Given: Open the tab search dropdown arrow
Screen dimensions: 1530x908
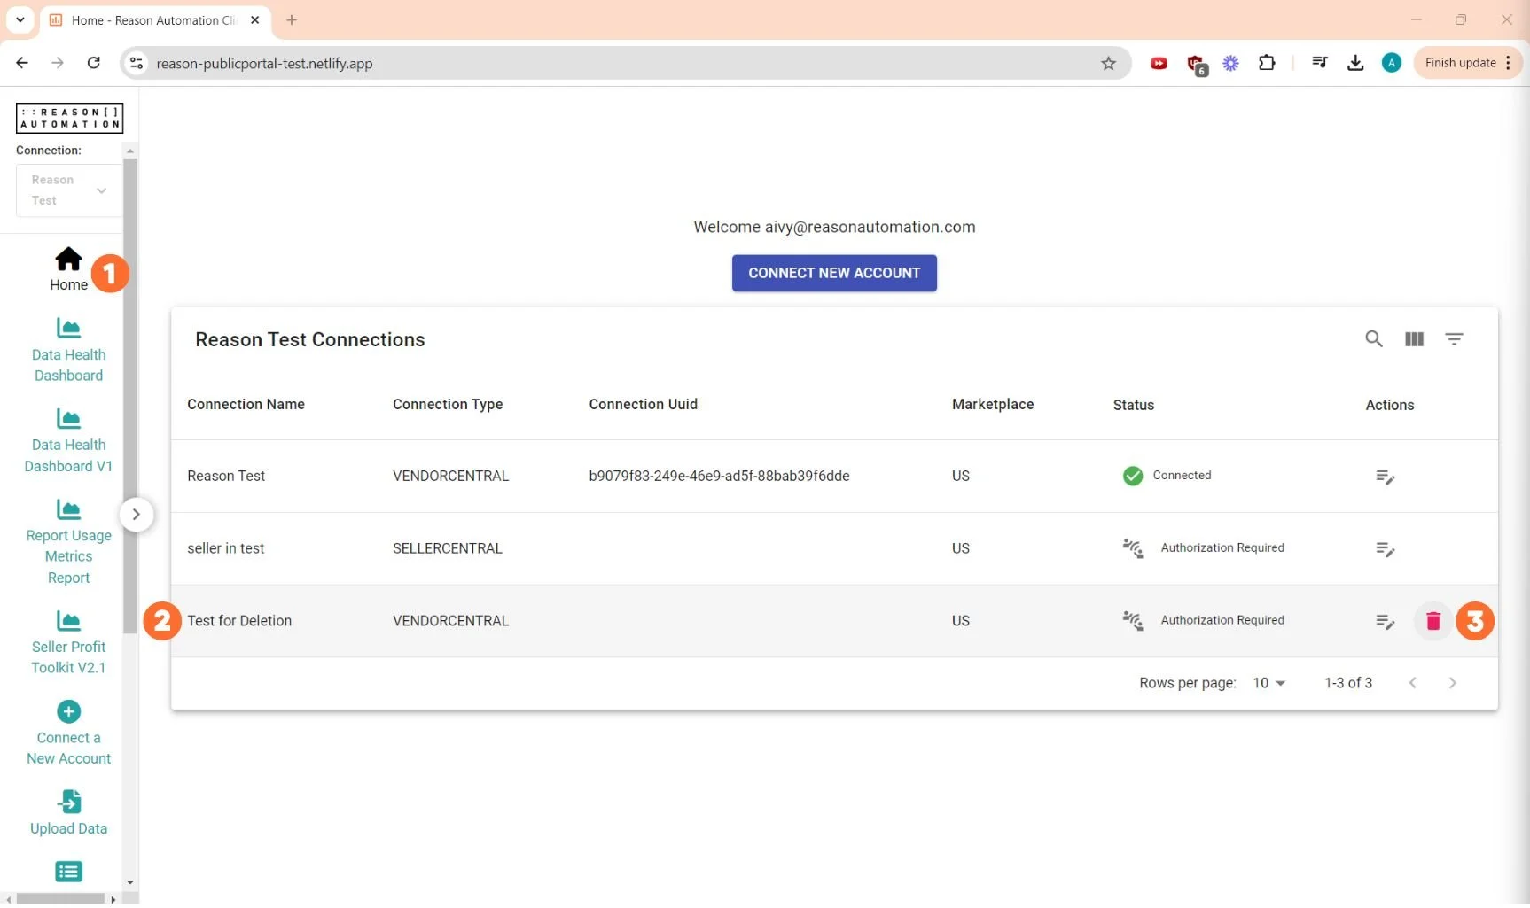Looking at the screenshot, I should pyautogui.click(x=20, y=19).
